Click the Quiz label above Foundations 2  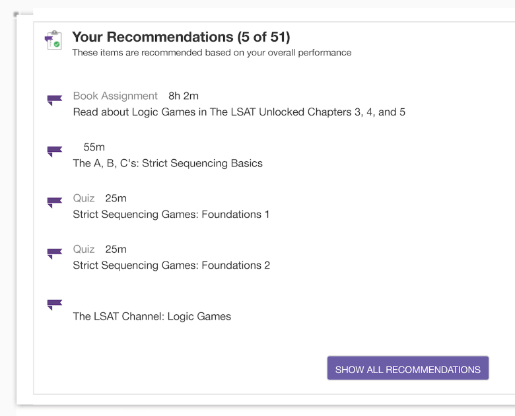84,249
